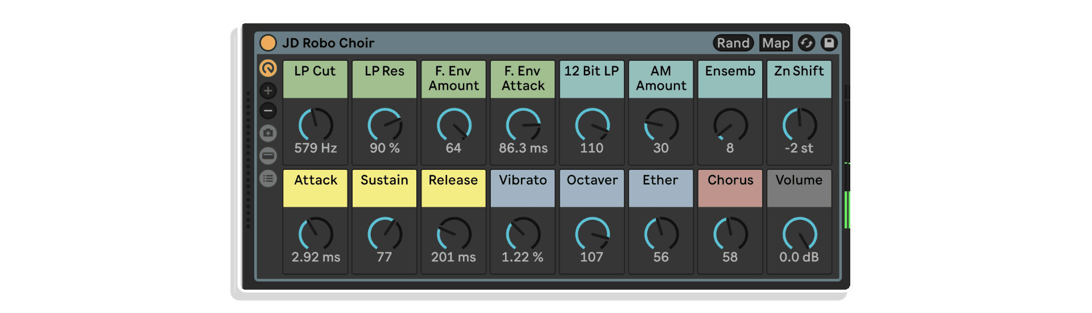Click the Sustain macro knob

click(x=385, y=233)
